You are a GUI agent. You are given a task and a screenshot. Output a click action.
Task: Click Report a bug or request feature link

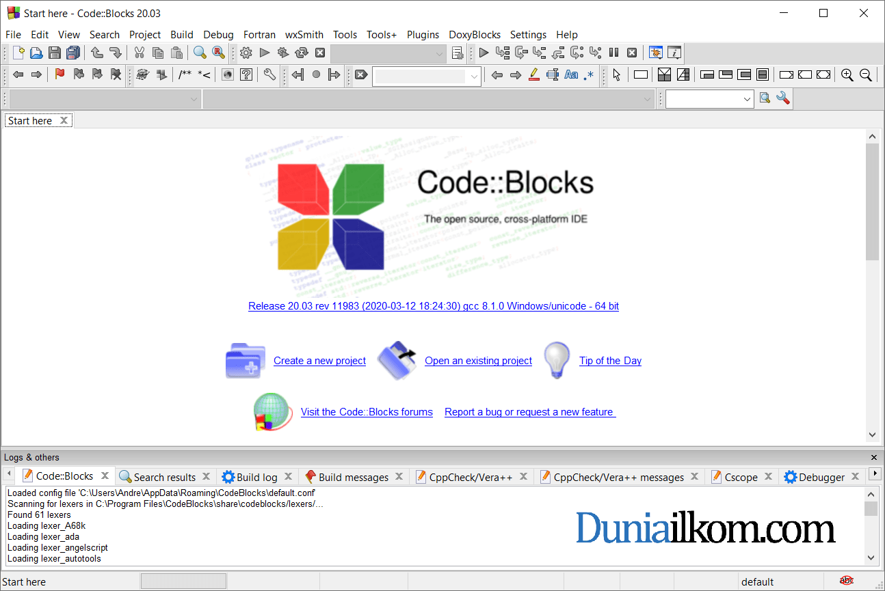530,412
